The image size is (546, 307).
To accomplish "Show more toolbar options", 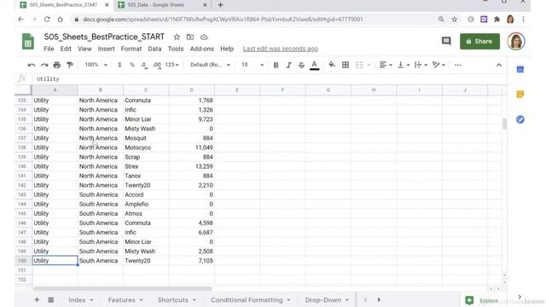I will (x=457, y=65).
